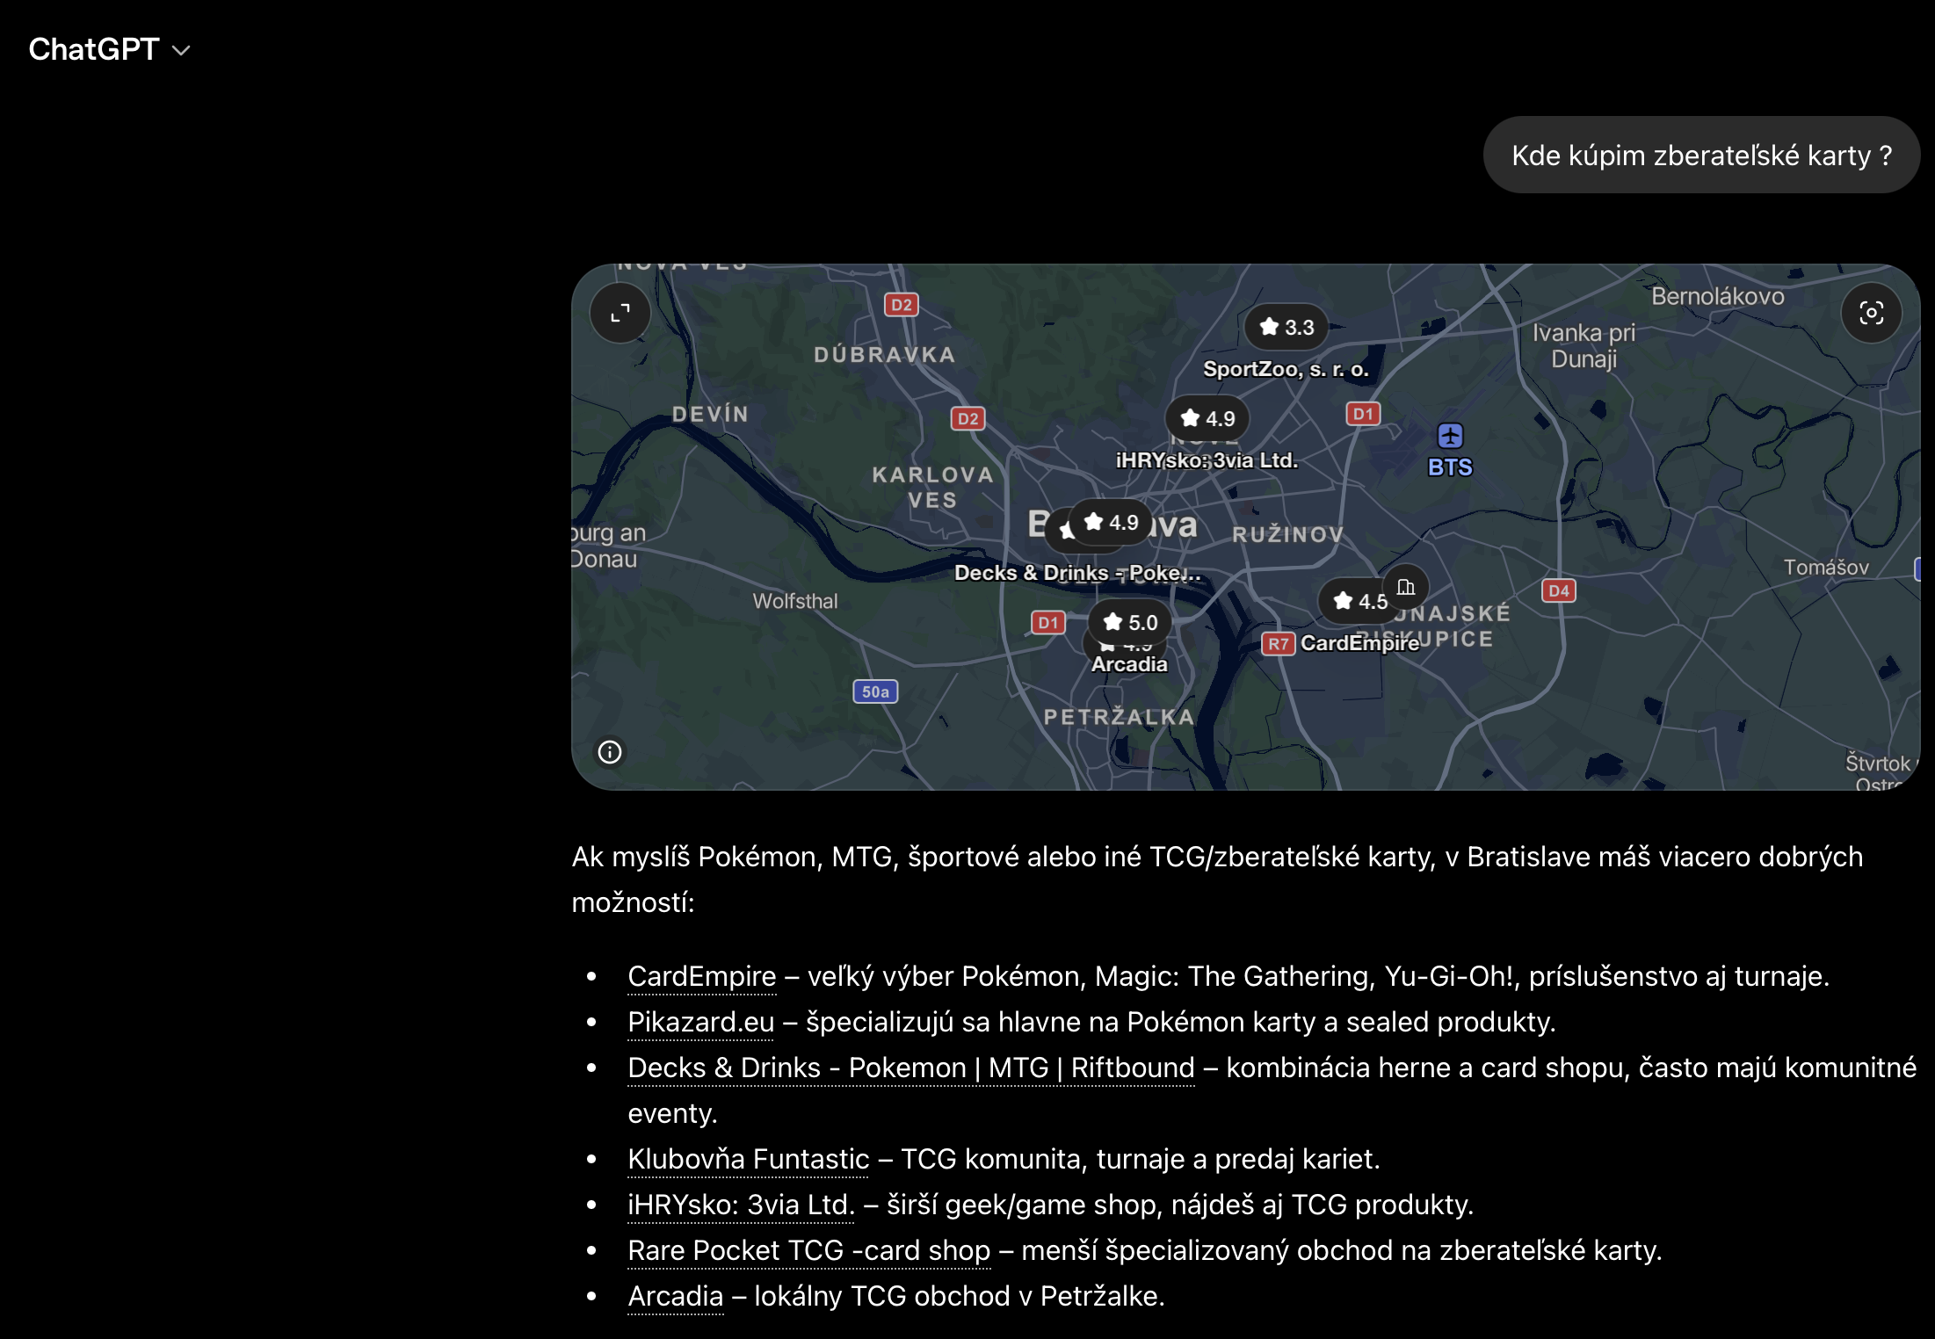This screenshot has width=1935, height=1339.
Task: Select the CardEmpire 4.5 rating pin
Action: 1359,602
